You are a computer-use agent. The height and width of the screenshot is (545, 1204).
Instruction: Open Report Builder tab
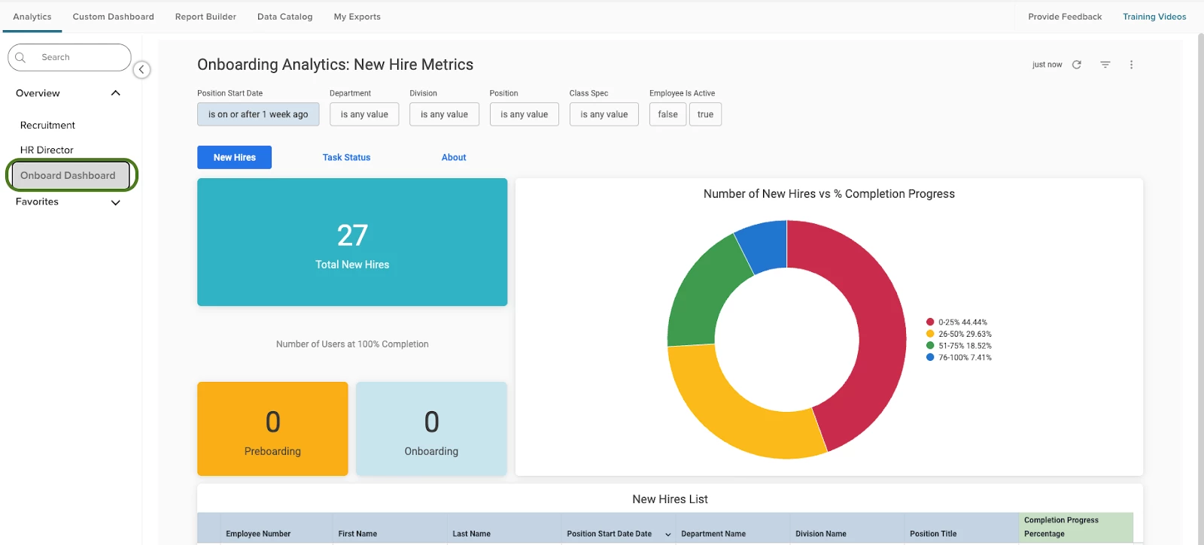coord(205,17)
